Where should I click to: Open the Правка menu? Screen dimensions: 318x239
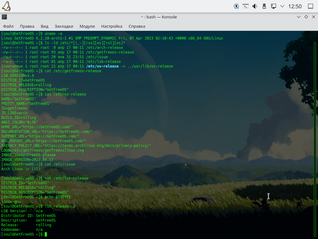point(27,26)
